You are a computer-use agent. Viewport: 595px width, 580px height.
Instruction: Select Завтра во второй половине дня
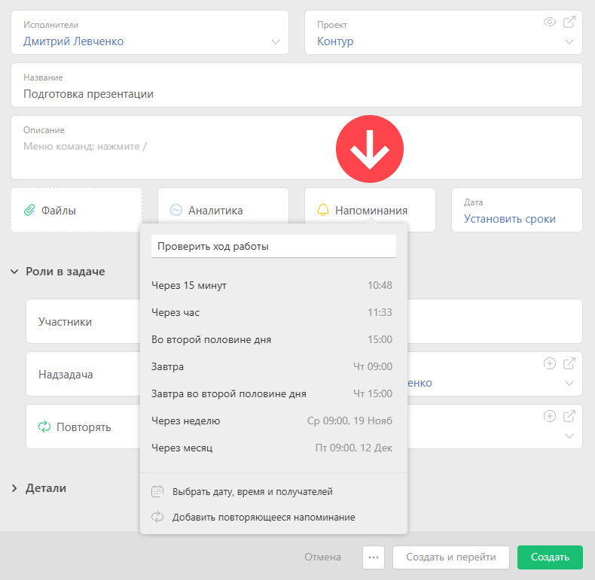(272, 393)
